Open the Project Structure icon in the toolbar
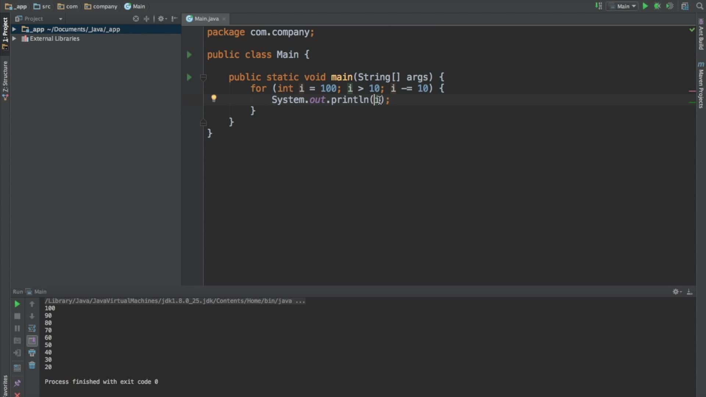The image size is (706, 397). pyautogui.click(x=685, y=6)
